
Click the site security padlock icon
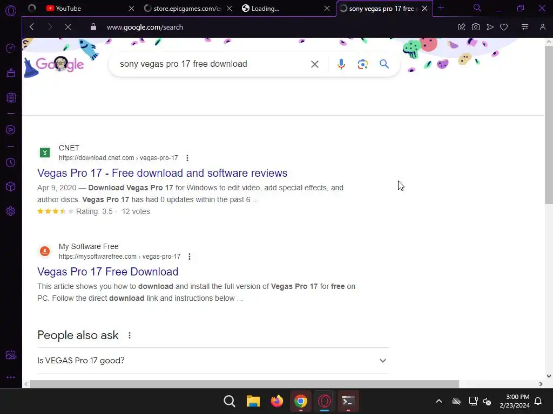[93, 27]
